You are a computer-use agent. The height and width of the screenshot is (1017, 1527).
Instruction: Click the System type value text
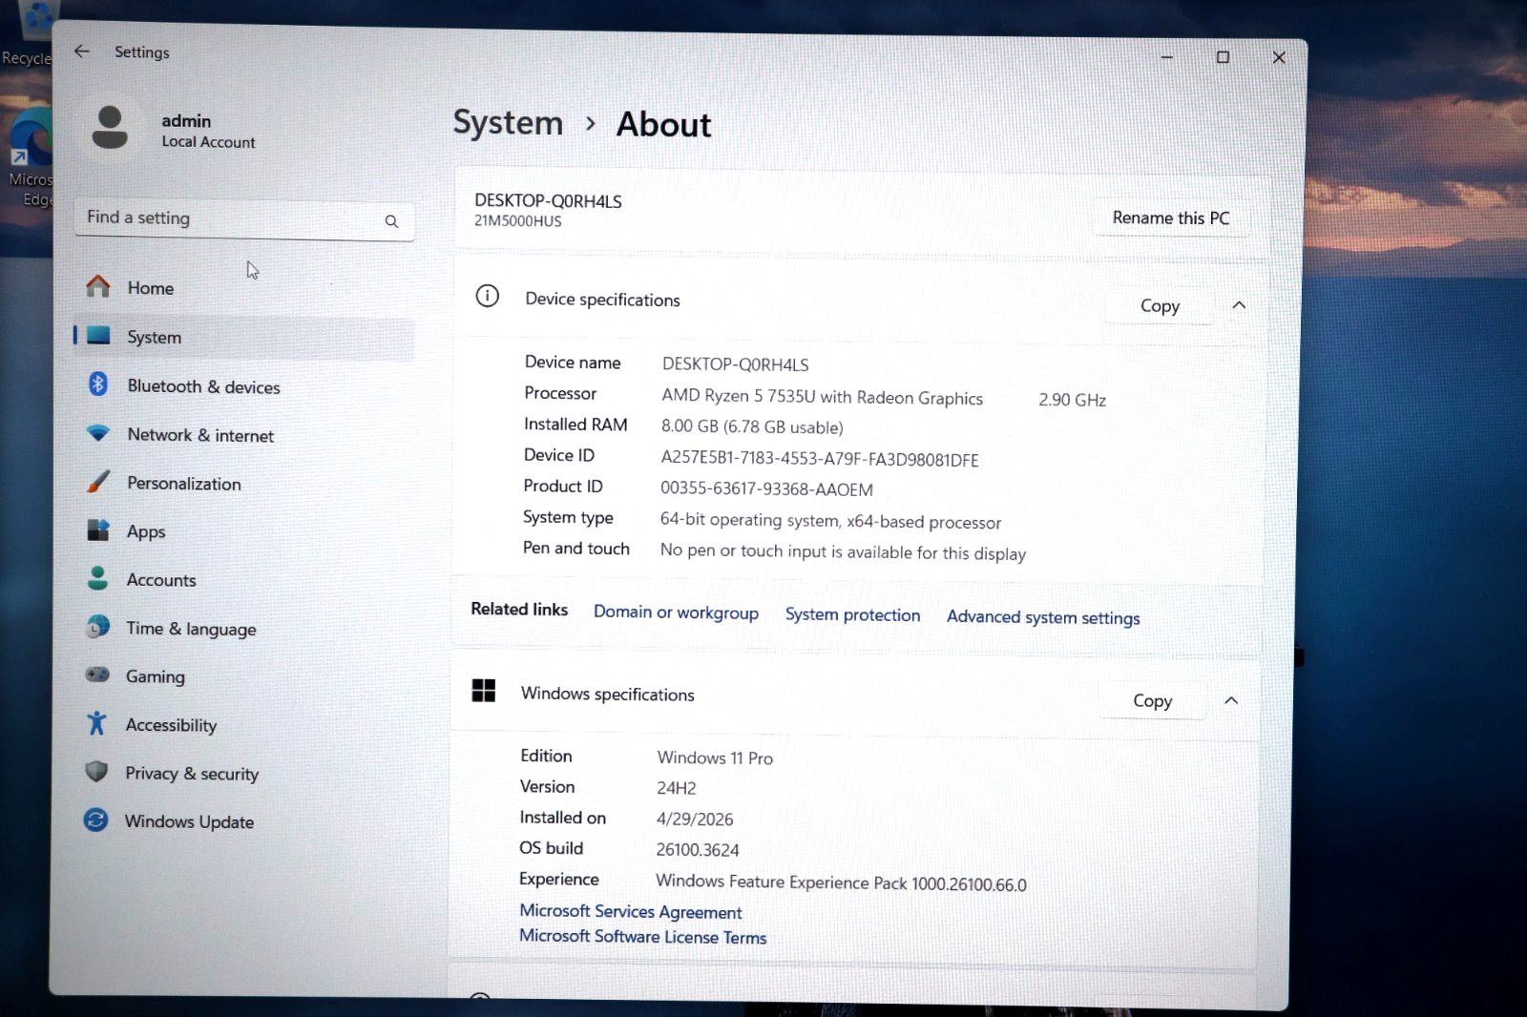(x=830, y=521)
